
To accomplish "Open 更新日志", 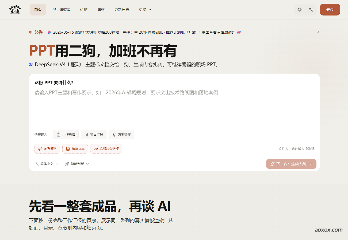I will (x=122, y=10).
